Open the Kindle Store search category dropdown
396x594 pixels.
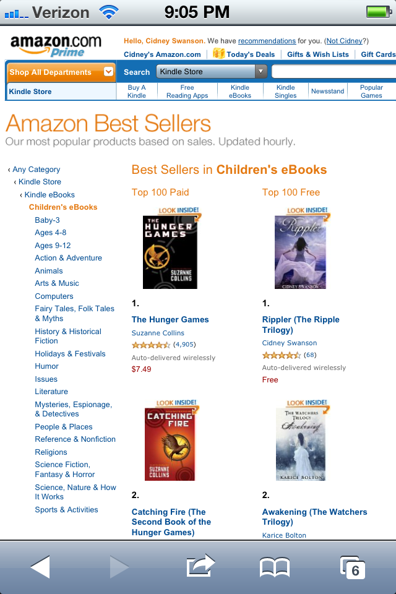pos(212,72)
